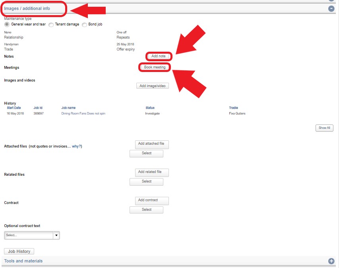Sort history by Job Id column
The width and height of the screenshot is (339, 268).
point(38,108)
